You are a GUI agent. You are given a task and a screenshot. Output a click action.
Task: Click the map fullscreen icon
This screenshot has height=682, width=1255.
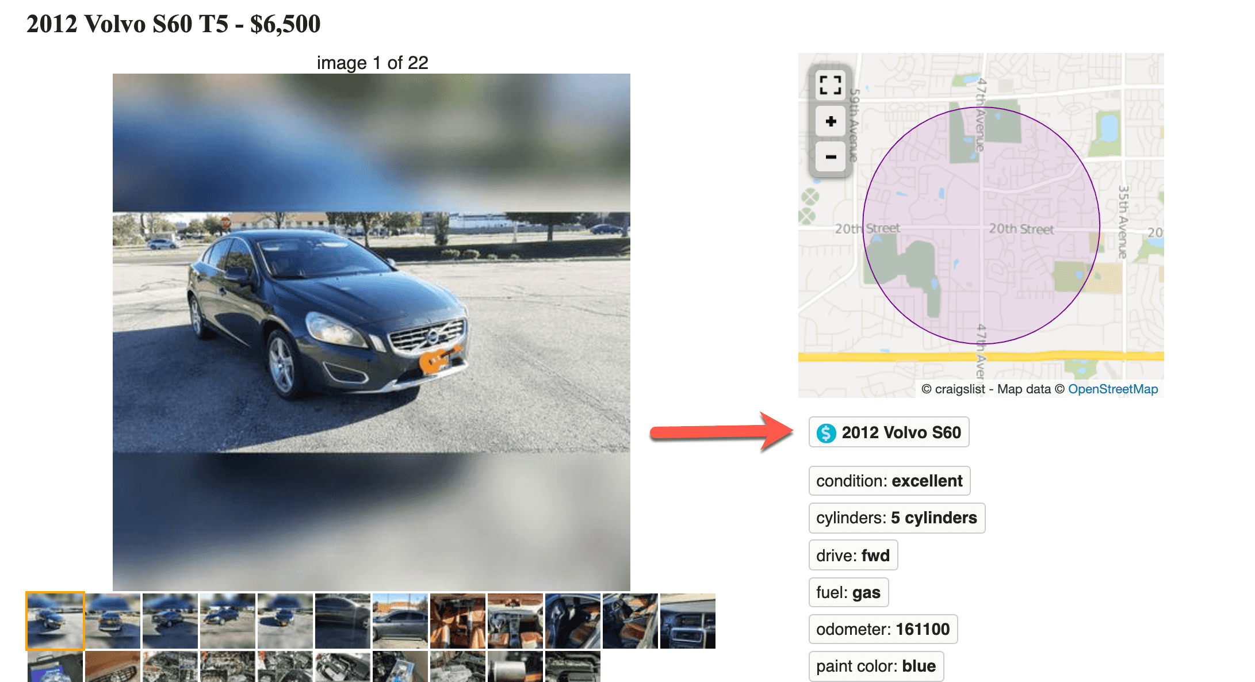[x=831, y=86]
